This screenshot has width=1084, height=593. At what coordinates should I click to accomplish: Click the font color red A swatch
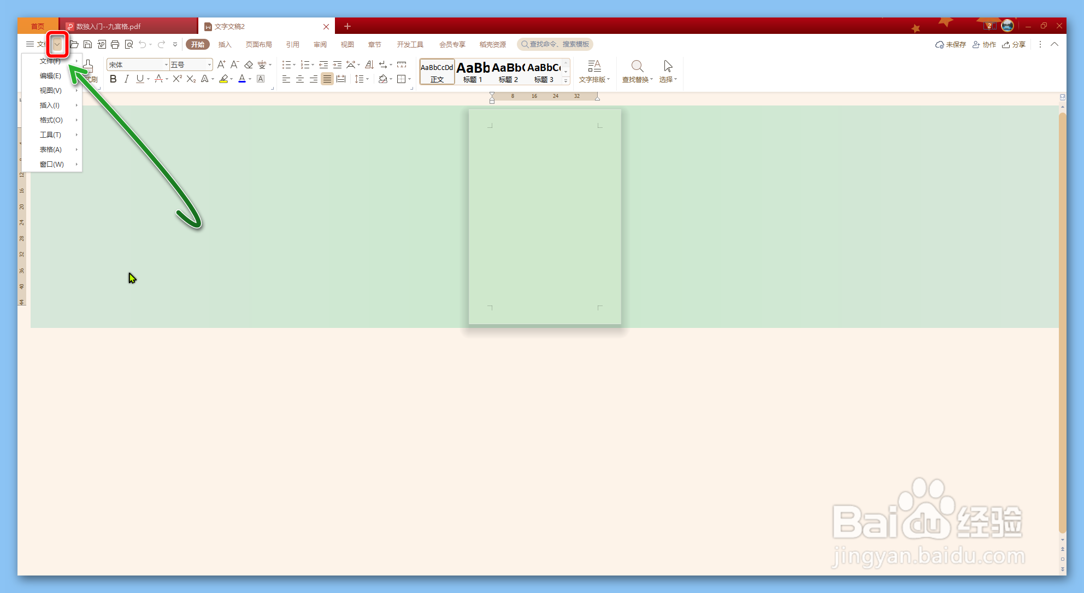(242, 79)
